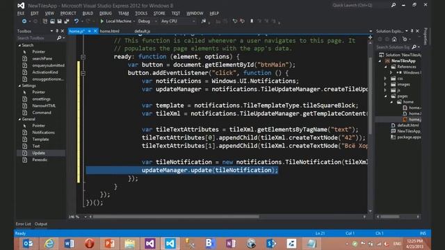Click the Find in Files toolbar icon
The width and height of the screenshot is (445, 250).
(204, 22)
